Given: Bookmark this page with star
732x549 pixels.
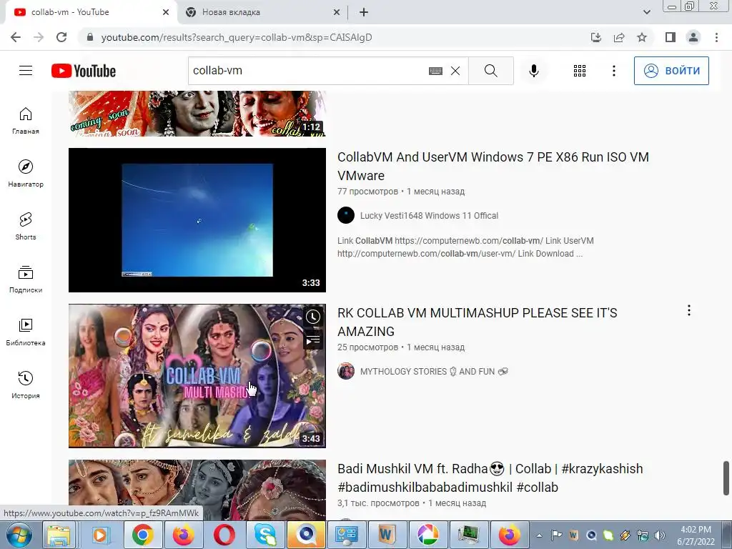Looking at the screenshot, I should click(642, 37).
